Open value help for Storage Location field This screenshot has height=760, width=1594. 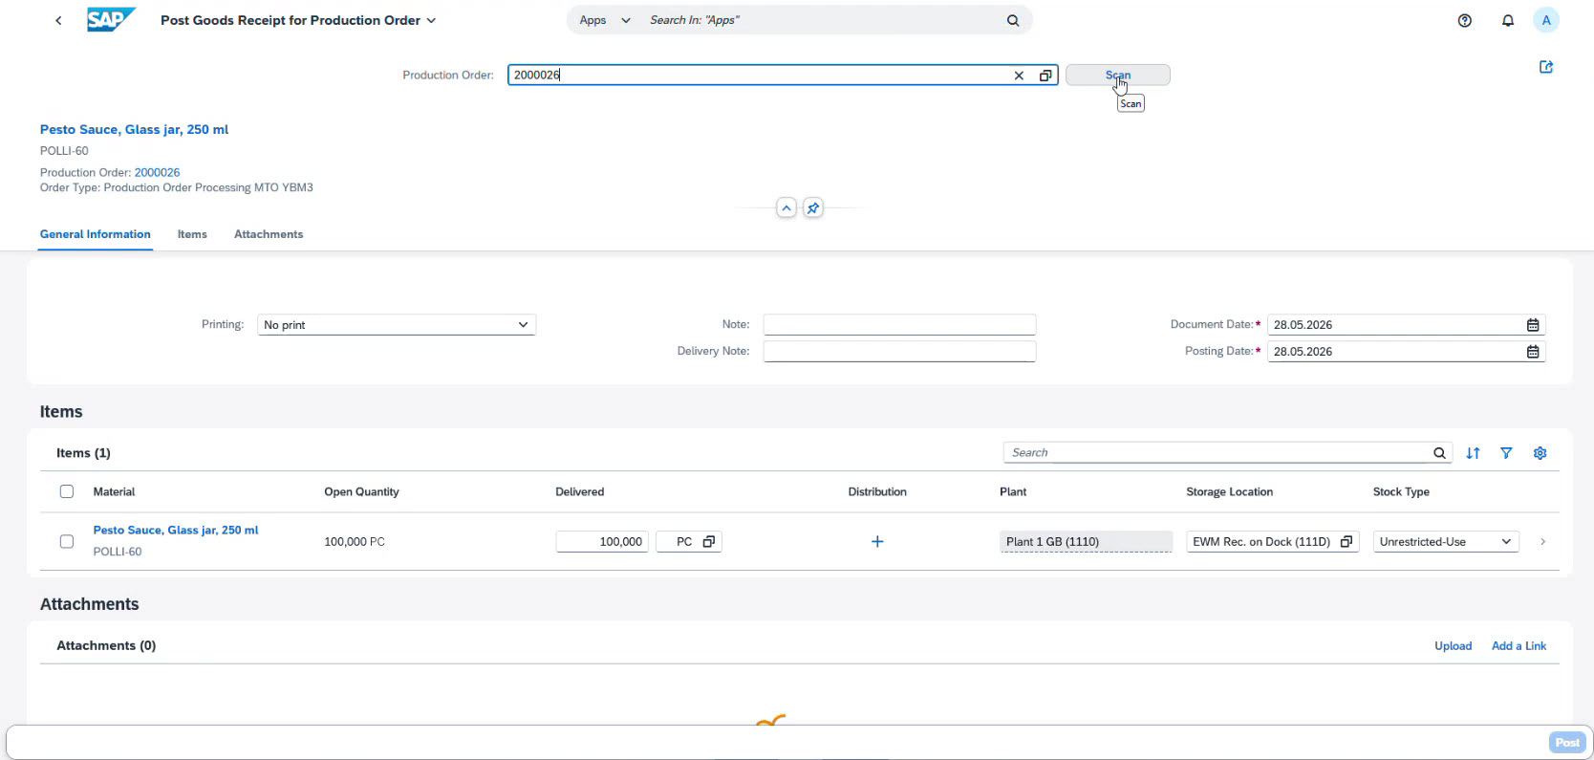coord(1346,542)
